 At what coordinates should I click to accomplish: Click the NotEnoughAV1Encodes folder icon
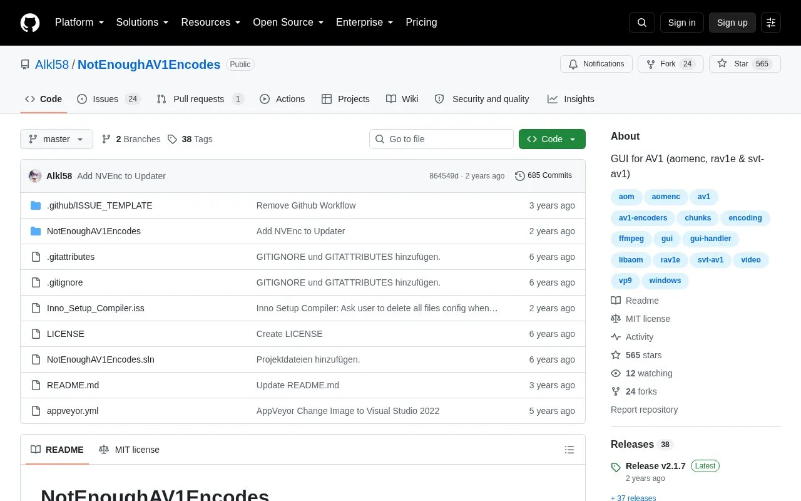[x=36, y=231]
